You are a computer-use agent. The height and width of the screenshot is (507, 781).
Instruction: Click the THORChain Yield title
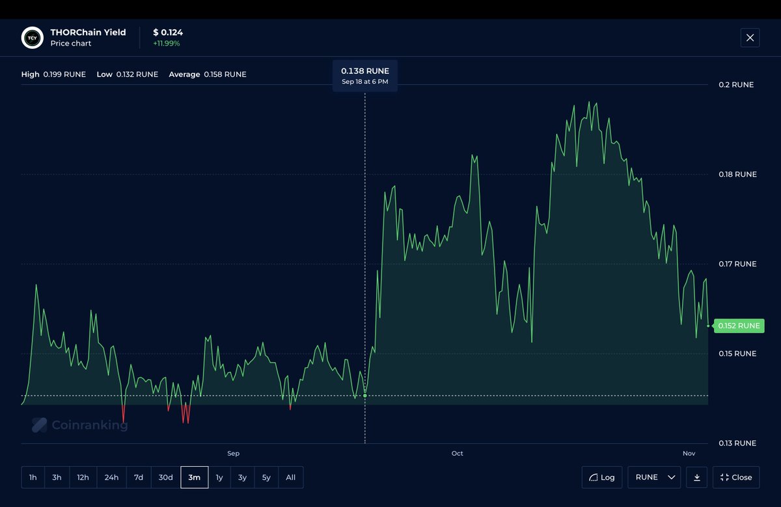[x=88, y=32]
